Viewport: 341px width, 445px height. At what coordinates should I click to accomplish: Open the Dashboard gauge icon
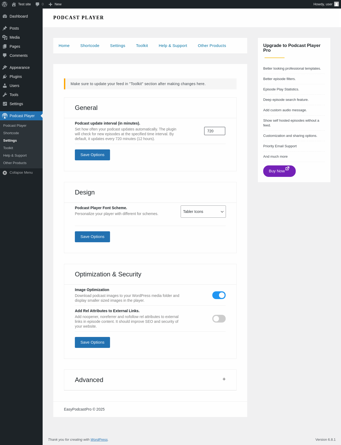5,16
